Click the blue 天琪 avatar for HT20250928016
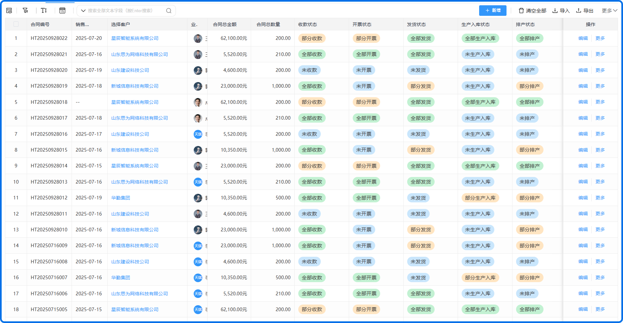This screenshot has width=623, height=323. tap(198, 134)
